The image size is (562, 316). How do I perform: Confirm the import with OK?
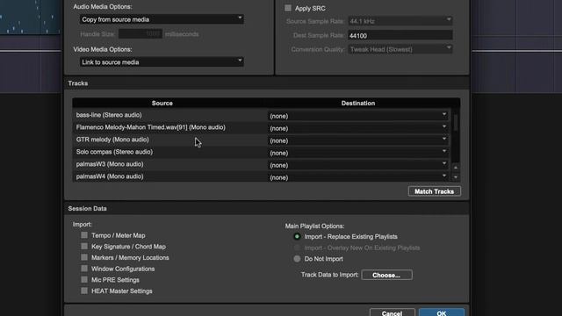click(x=442, y=312)
